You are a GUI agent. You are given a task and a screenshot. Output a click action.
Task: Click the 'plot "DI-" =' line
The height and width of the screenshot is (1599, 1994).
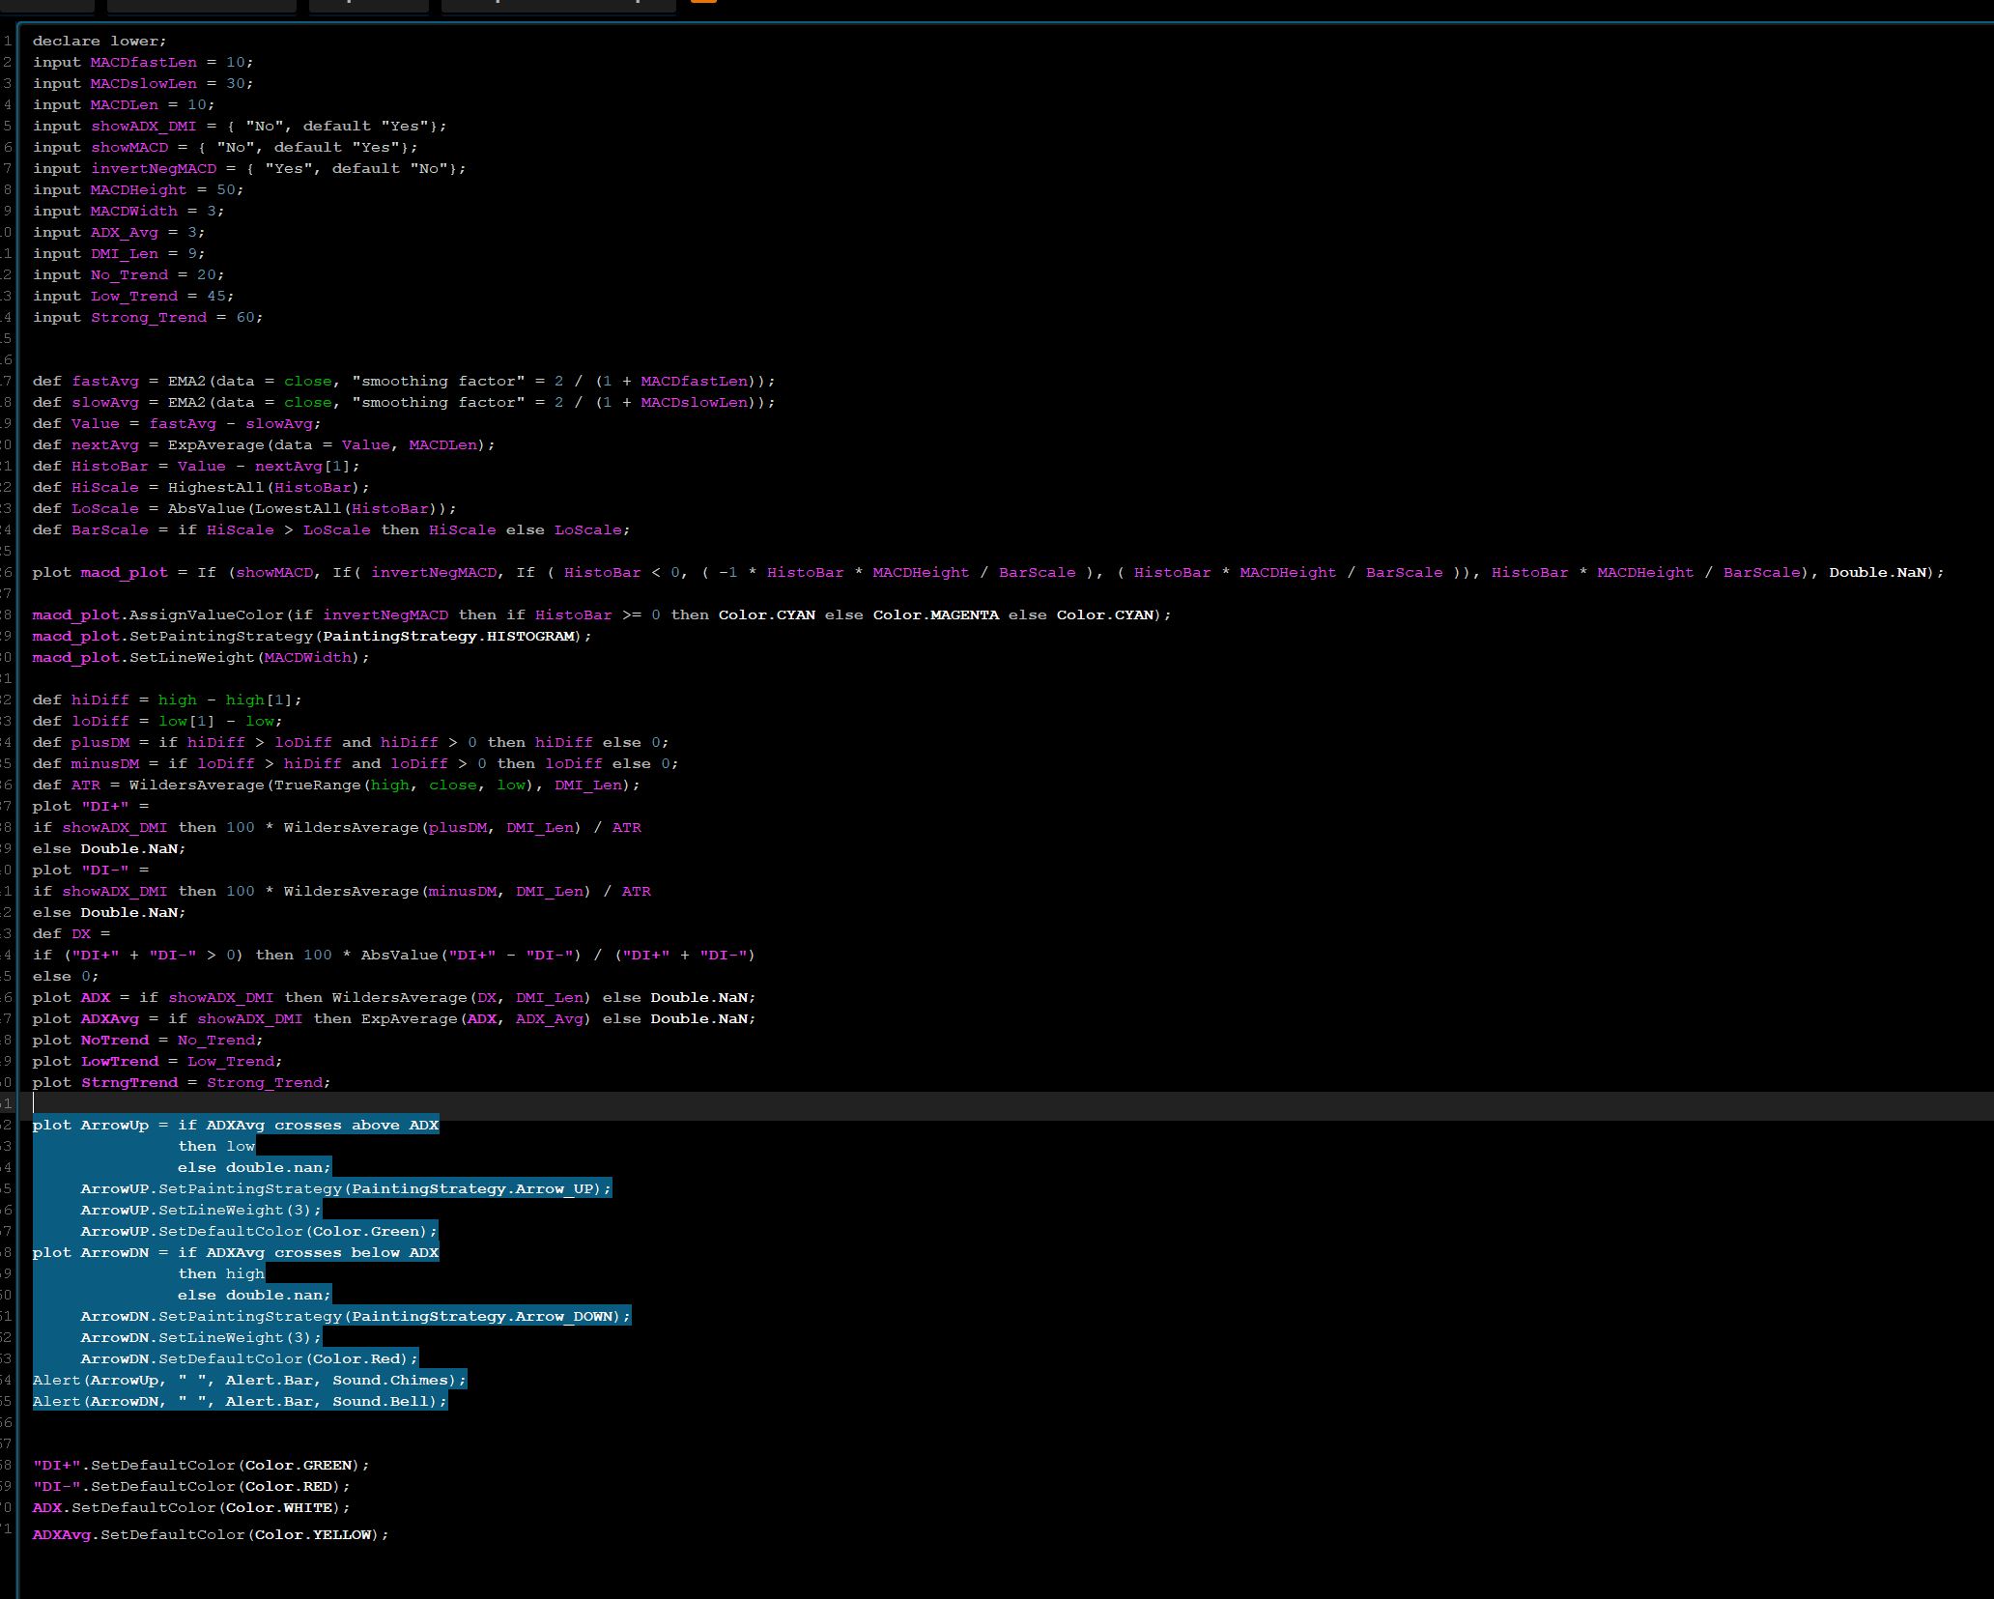click(x=91, y=870)
